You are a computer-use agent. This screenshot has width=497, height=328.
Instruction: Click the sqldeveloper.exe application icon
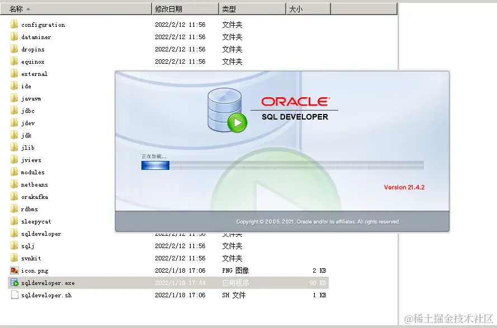click(x=15, y=283)
